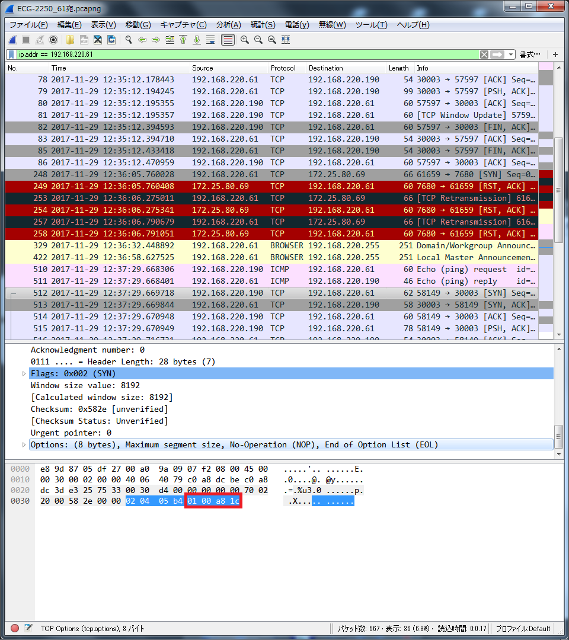
Task: Toggle auto-scroll to last packet icon
Action: 210,40
